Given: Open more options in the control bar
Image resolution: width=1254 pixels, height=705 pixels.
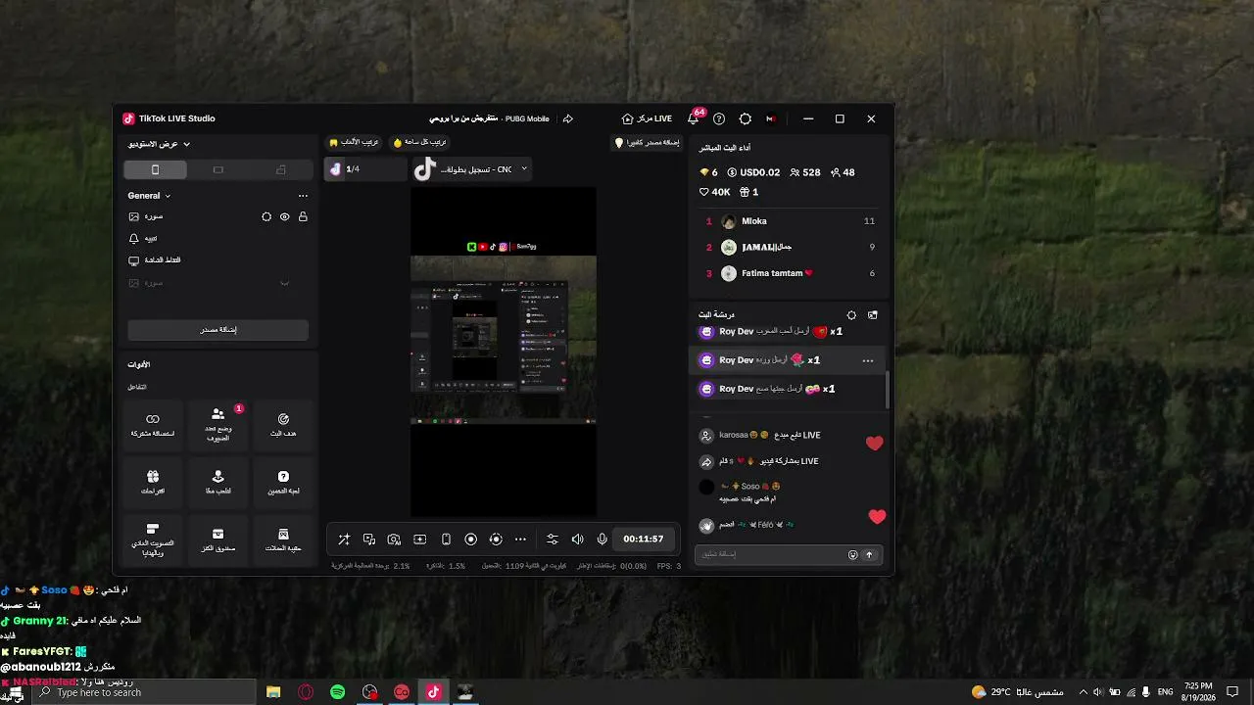Looking at the screenshot, I should point(520,540).
